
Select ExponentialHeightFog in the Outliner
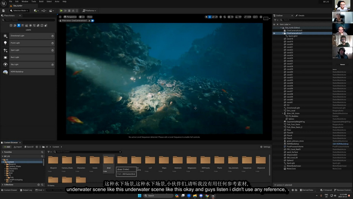coord(295,122)
